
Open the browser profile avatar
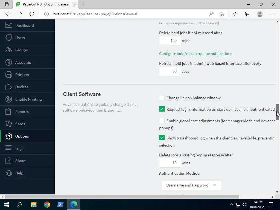[x=260, y=14]
